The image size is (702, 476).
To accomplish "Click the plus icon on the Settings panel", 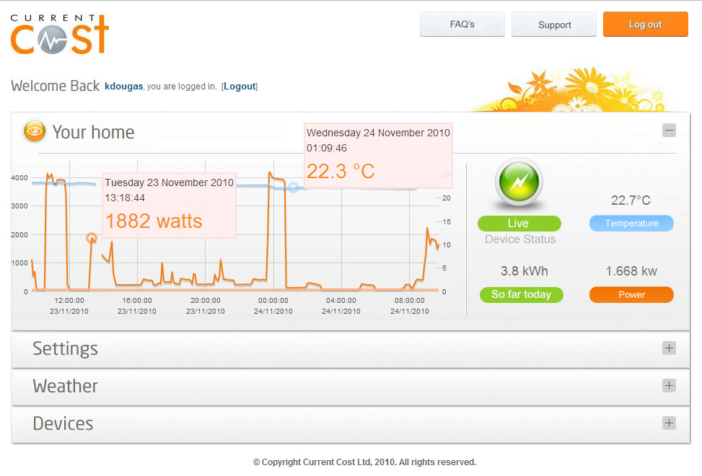I will (x=669, y=348).
